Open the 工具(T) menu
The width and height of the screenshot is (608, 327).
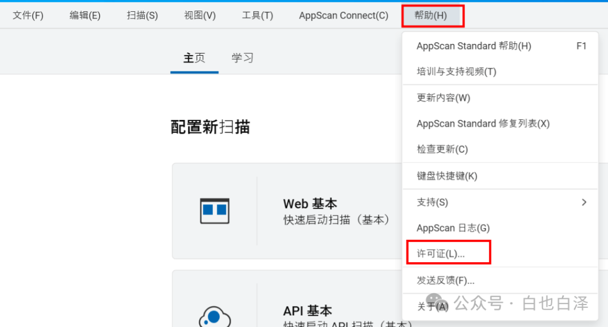[x=257, y=15]
